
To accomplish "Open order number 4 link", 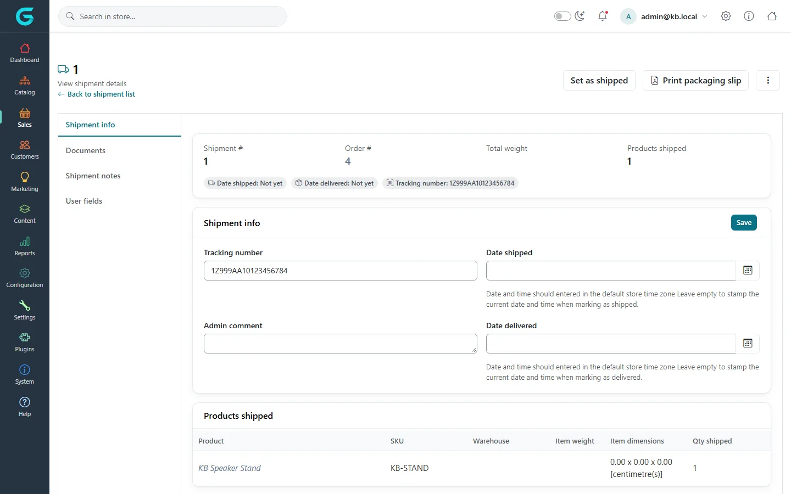I will click(348, 161).
